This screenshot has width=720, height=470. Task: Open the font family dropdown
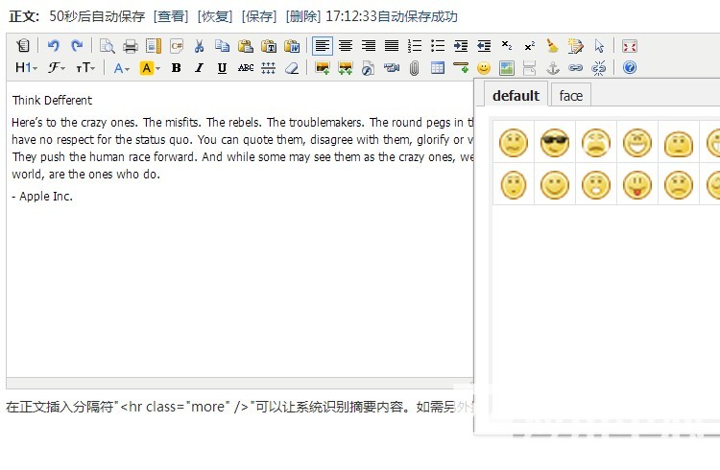point(57,68)
